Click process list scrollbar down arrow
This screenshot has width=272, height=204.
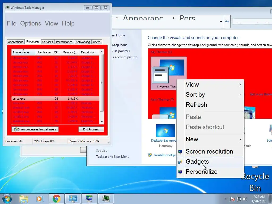click(102, 122)
